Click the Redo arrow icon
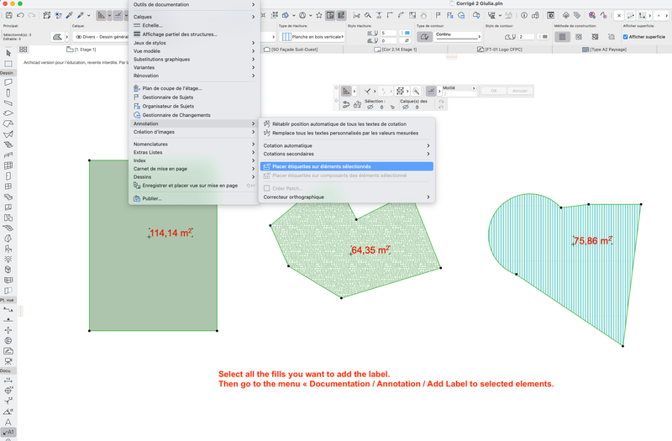This screenshot has height=441, width=672. point(32,15)
